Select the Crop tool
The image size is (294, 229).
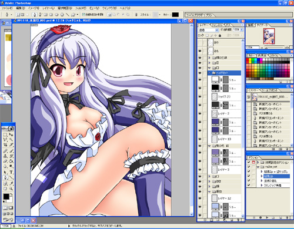[x=5, y=145]
